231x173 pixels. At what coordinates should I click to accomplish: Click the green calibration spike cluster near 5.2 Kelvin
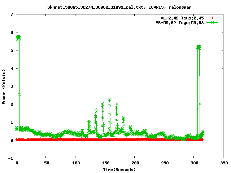click(199, 47)
